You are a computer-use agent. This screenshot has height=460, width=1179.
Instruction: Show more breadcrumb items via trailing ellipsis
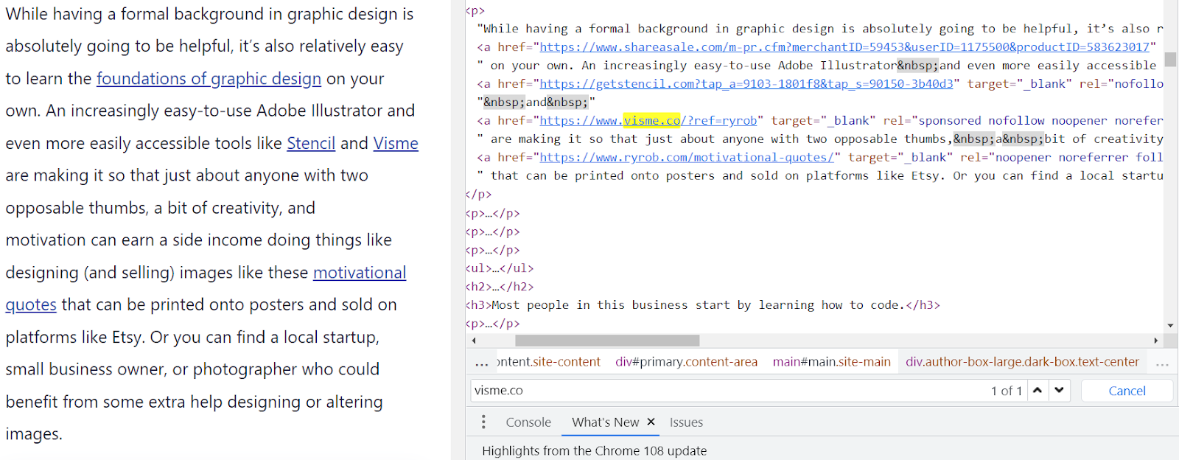[1162, 362]
